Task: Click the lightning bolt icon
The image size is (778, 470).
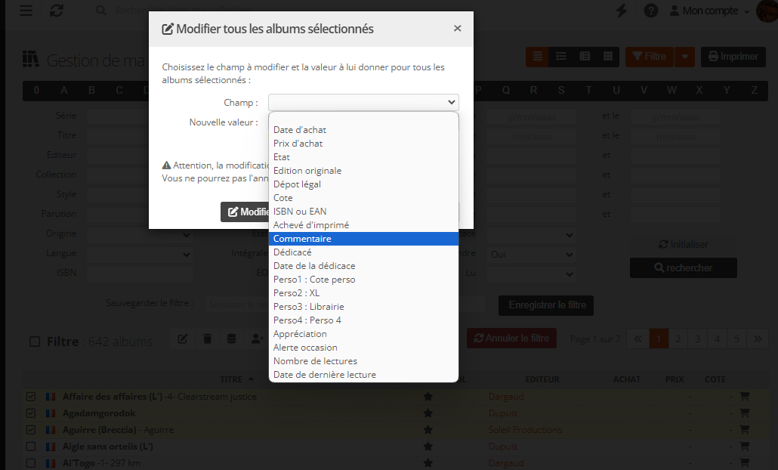Action: (x=622, y=11)
